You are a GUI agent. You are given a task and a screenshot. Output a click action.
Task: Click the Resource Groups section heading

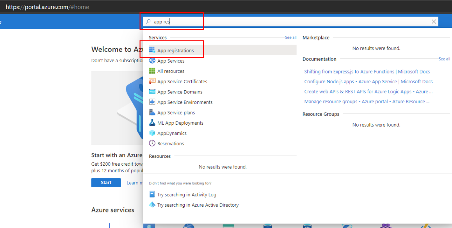[x=321, y=114]
